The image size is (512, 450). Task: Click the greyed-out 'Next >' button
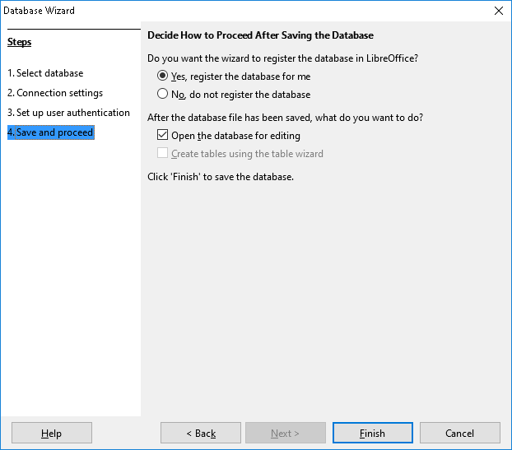pos(286,434)
